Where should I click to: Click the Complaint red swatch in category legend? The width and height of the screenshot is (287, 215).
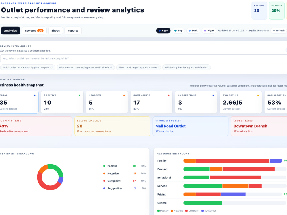187,211
